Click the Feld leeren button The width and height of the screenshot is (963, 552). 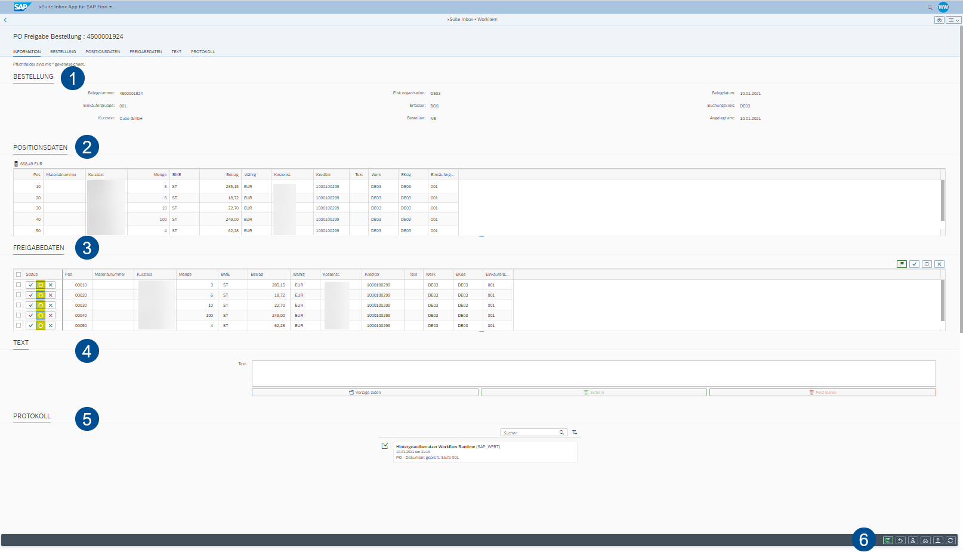[x=823, y=392]
